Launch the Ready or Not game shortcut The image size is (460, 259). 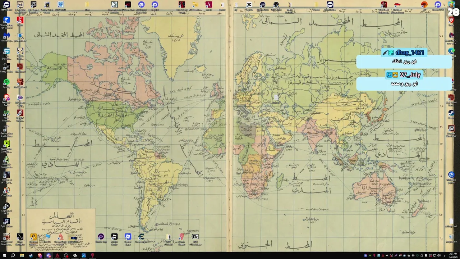point(6,67)
